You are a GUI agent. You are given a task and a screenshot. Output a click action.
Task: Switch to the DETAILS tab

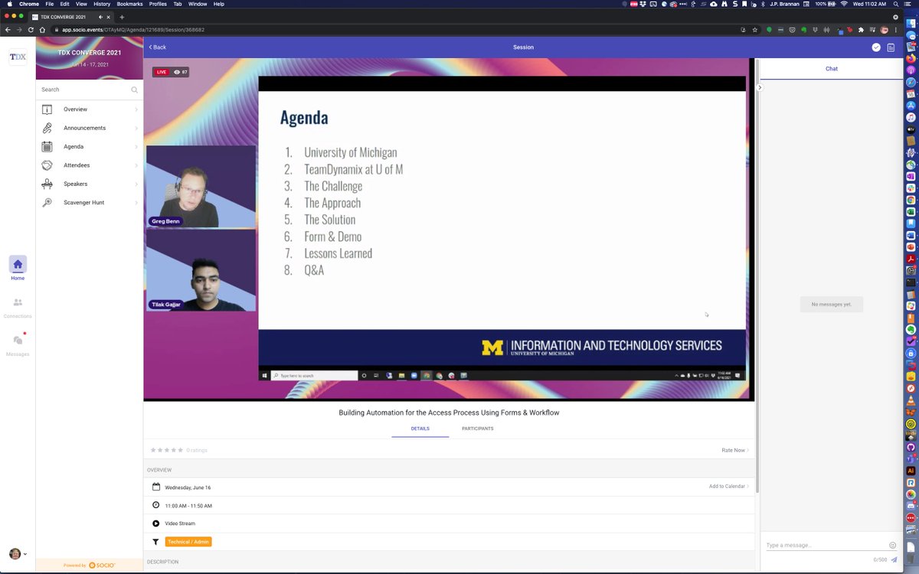tap(420, 429)
